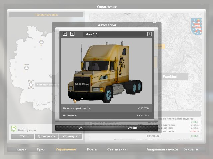Click the Цена по прайслисту label
This screenshot has width=213, height=159.
click(77, 108)
